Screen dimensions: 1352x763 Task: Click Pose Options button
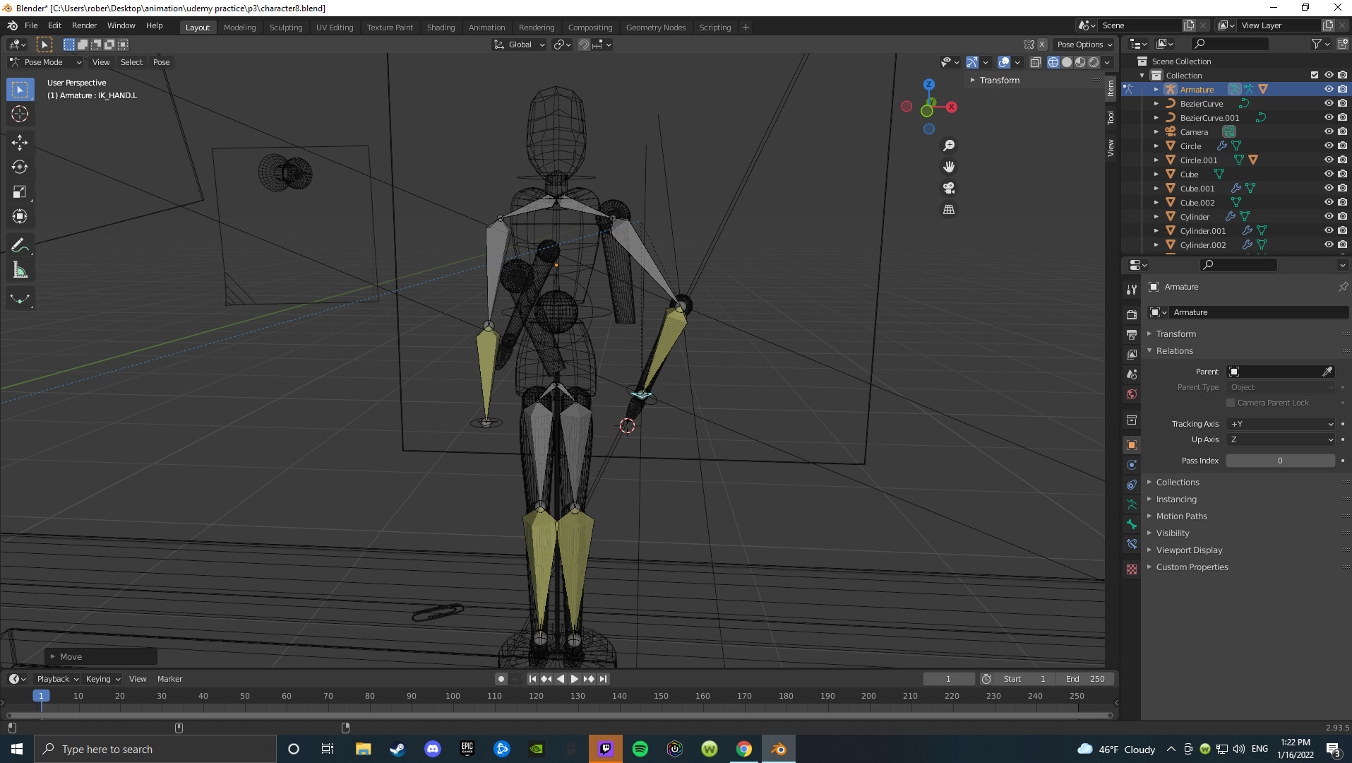coord(1084,45)
